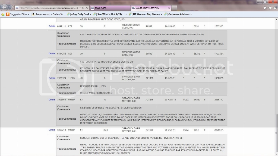Click the scrollbar up arrow
The width and height of the screenshot is (278, 156).
276,19
